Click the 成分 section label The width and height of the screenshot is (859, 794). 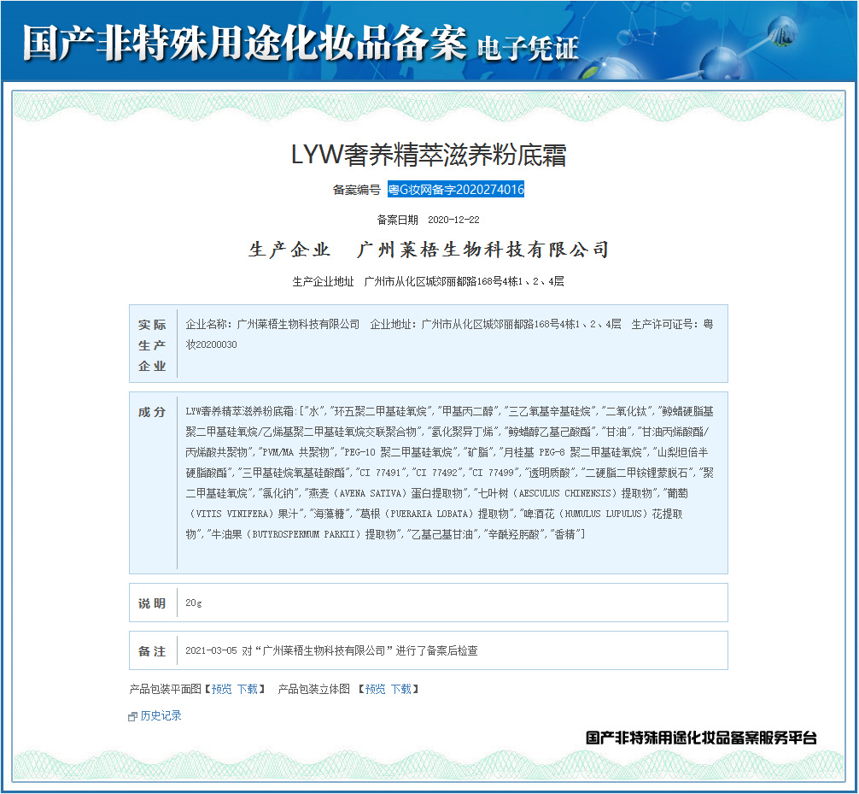point(152,412)
